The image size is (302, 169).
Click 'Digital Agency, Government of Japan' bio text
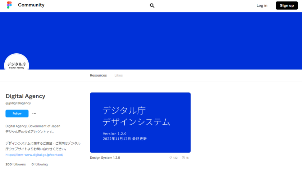(x=33, y=126)
